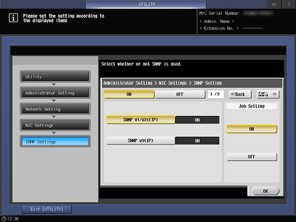Go to previous page with Back
This screenshot has width=296, height=222.
pos(240,94)
